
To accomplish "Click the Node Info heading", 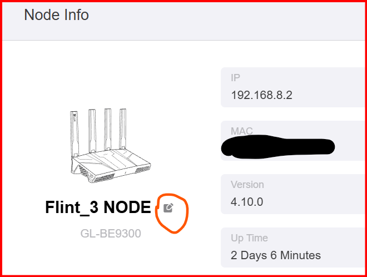I will (56, 15).
